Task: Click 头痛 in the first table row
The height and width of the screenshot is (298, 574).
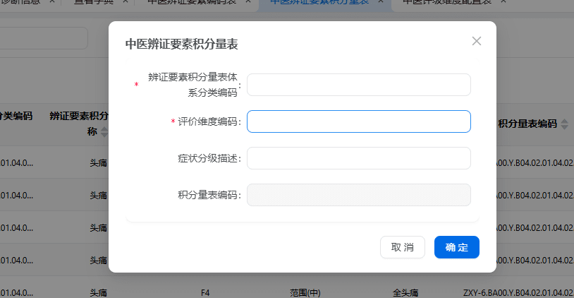Action: [x=99, y=162]
